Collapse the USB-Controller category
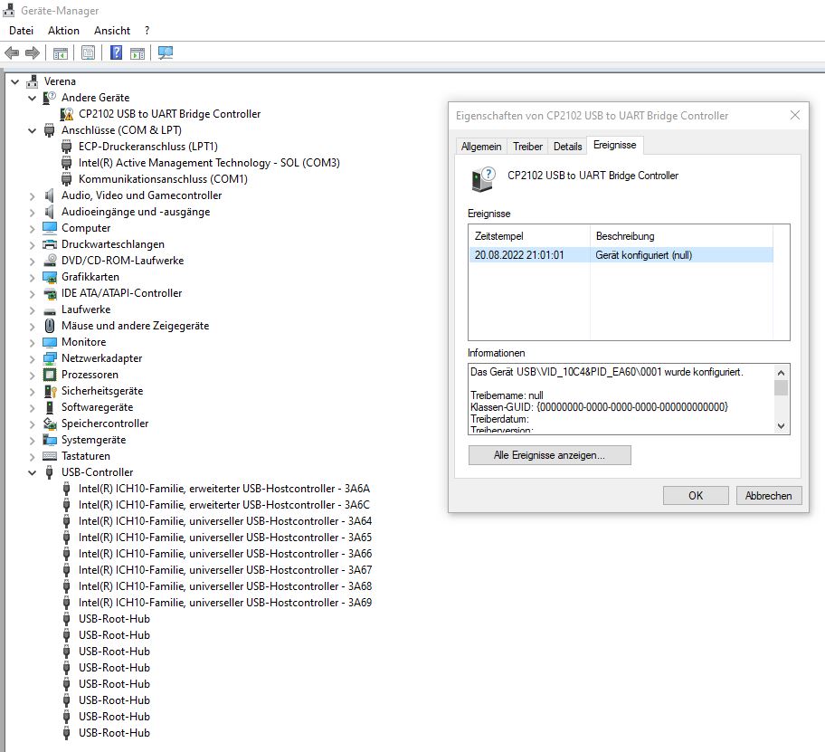 pyautogui.click(x=33, y=472)
